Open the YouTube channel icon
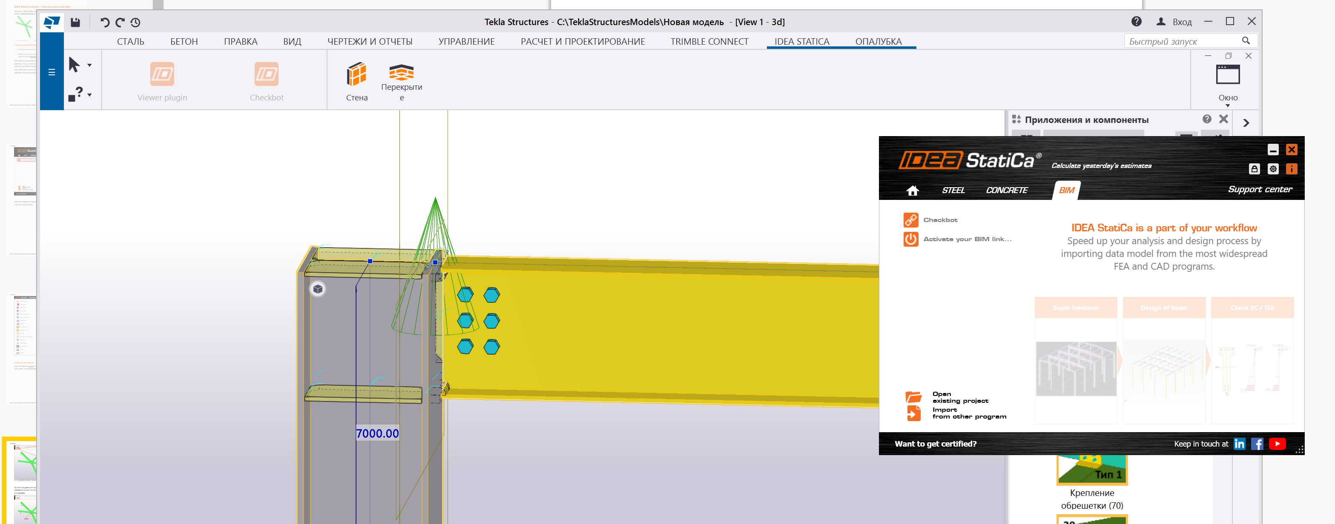The height and width of the screenshot is (524, 1335). (1278, 444)
